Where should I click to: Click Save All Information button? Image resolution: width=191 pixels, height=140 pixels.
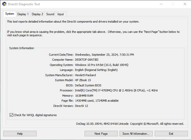[x=136, y=134]
